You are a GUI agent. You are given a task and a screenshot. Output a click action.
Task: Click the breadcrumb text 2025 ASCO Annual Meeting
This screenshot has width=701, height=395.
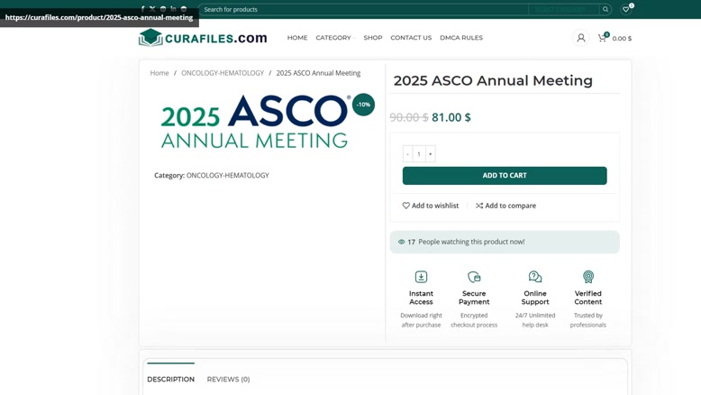tap(318, 73)
